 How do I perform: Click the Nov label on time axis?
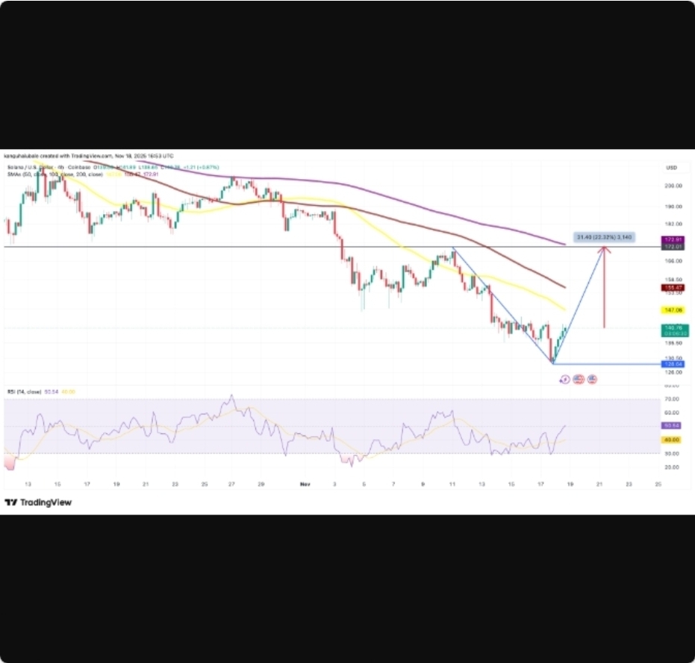[305, 484]
